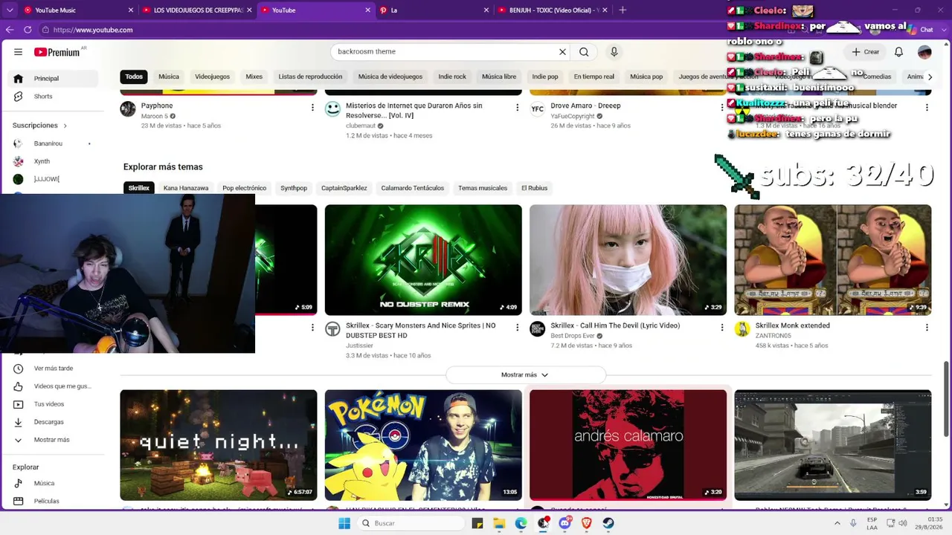Viewport: 952px width, 535px height.
Task: Select the Música de videojuegos chip
Action: pos(390,77)
